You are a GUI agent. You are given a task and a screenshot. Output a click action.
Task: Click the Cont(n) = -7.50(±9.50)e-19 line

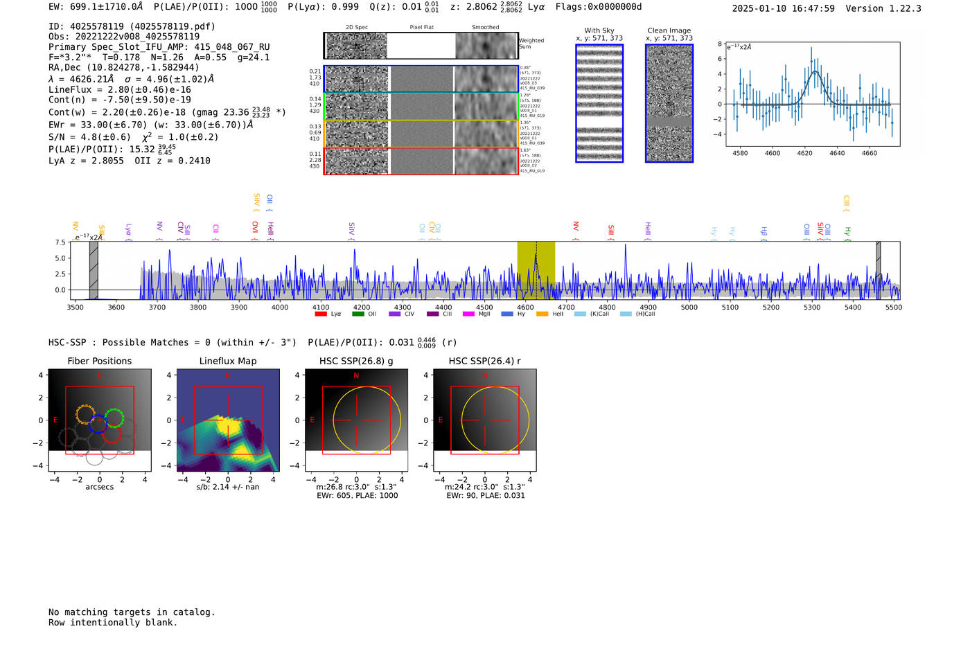(120, 100)
